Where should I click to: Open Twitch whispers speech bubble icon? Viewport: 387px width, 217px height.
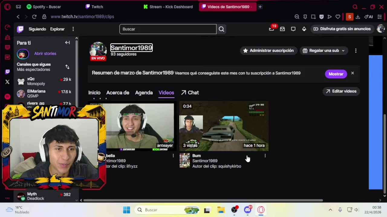coord(293,29)
